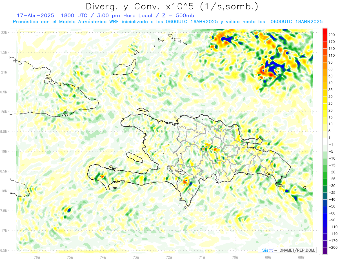Click the negative '-110' color scale value
338x261 pixels.
(333, 227)
